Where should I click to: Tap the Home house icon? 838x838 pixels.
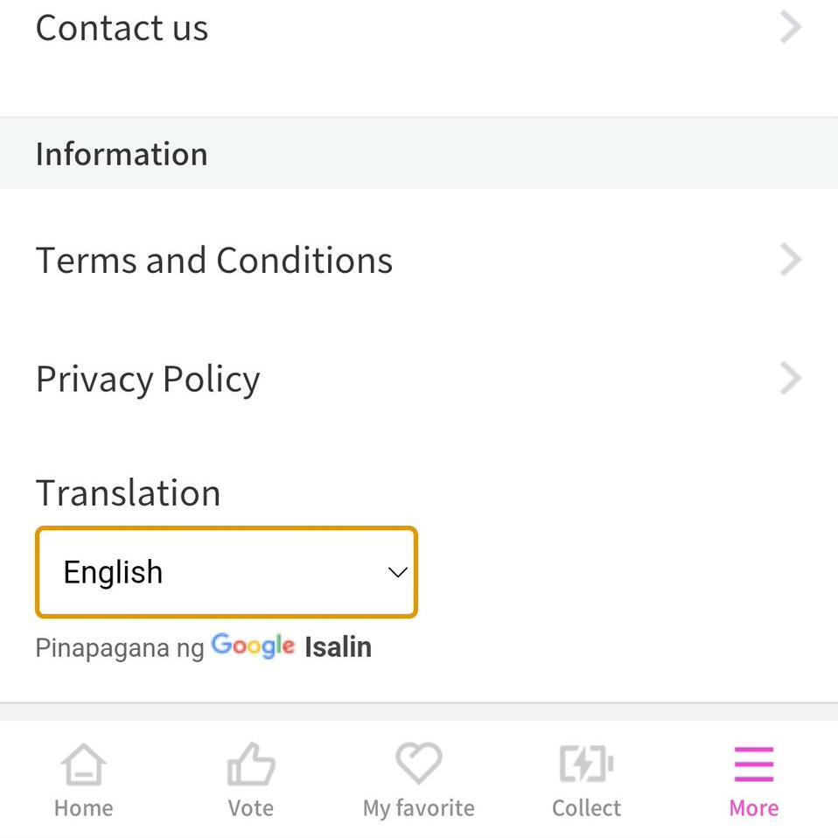pyautogui.click(x=83, y=765)
